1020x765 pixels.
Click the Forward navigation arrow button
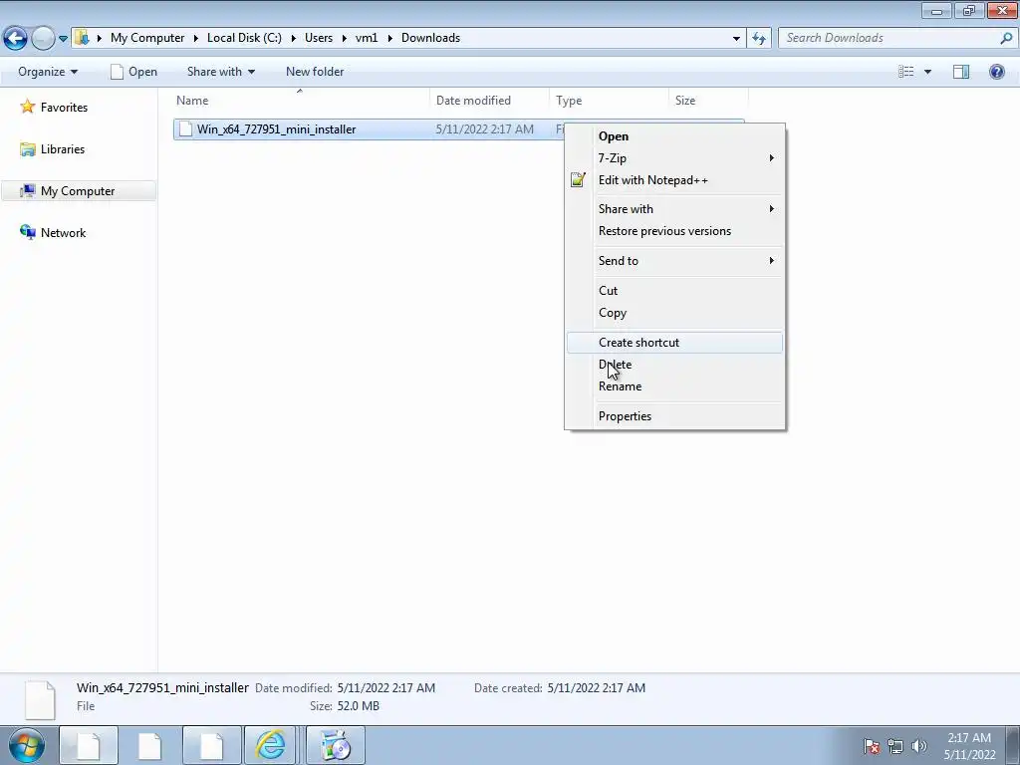point(43,38)
